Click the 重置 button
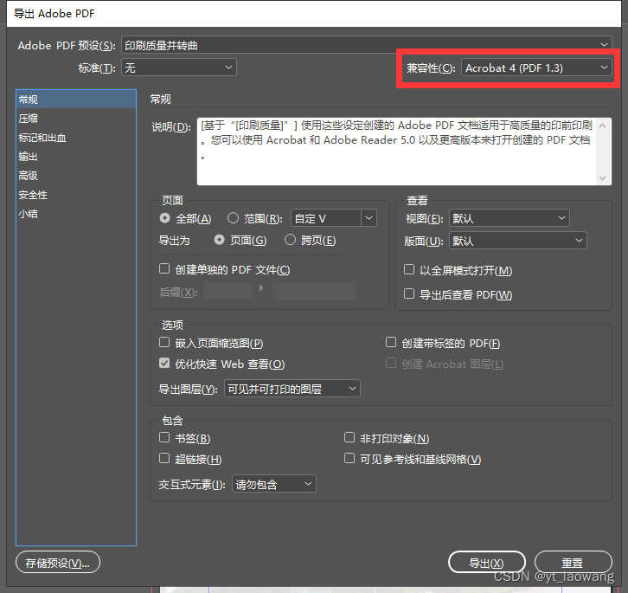The height and width of the screenshot is (593, 628). click(574, 562)
